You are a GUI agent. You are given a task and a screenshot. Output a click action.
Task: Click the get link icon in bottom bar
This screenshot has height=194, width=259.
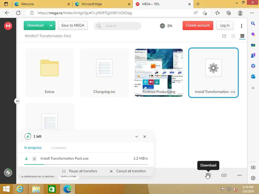224,175
